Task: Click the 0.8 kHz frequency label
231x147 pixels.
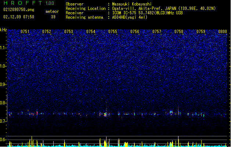Action: click(3, 103)
